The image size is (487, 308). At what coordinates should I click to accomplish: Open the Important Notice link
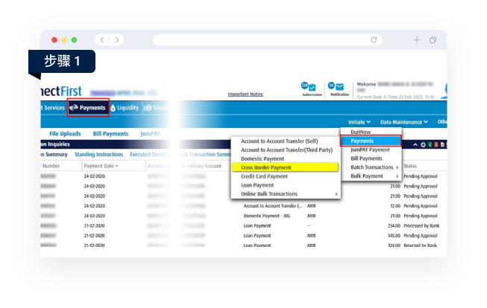pos(245,94)
